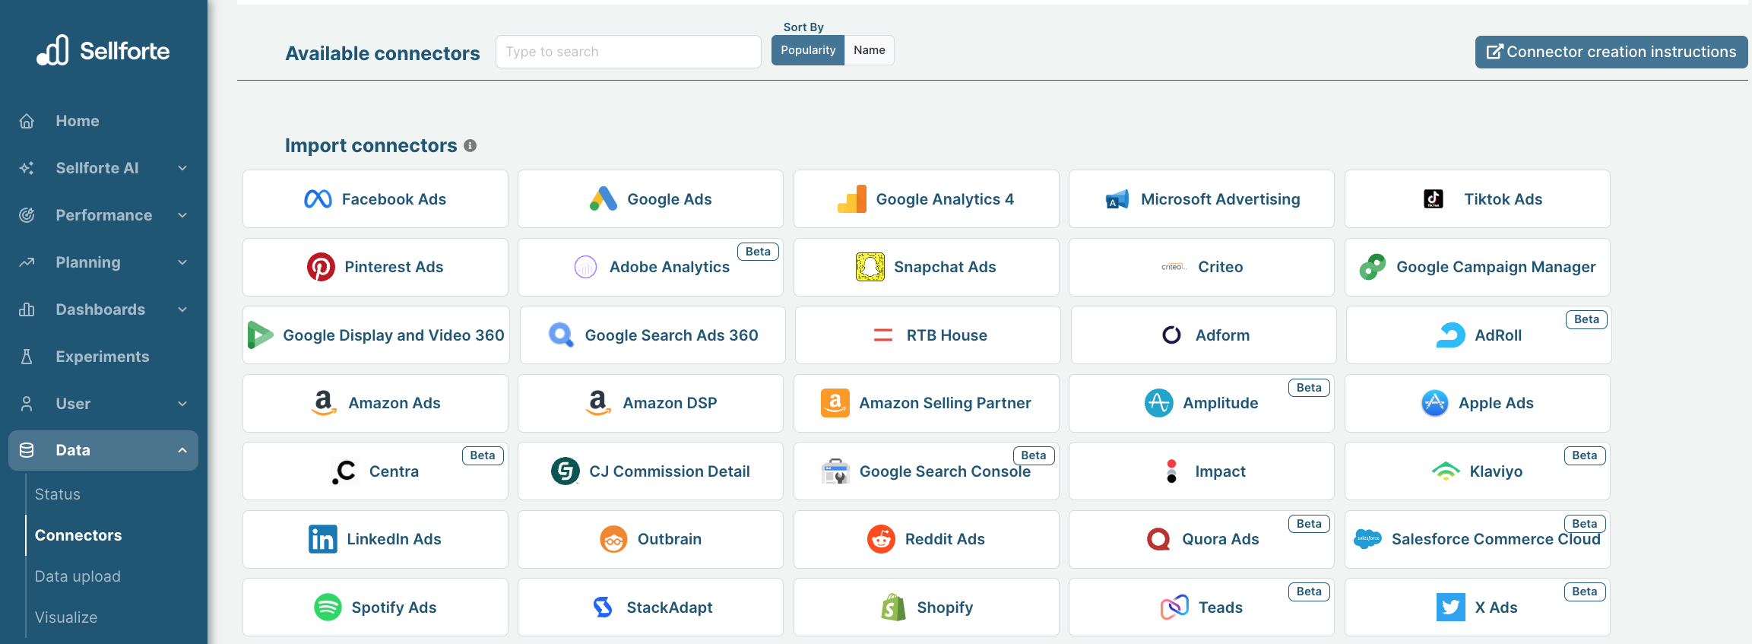Click the Sellforte logo icon
1752x644 pixels.
tap(52, 50)
